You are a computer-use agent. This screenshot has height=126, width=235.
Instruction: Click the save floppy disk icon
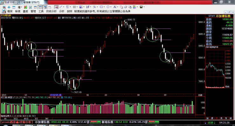click(x=141, y=7)
